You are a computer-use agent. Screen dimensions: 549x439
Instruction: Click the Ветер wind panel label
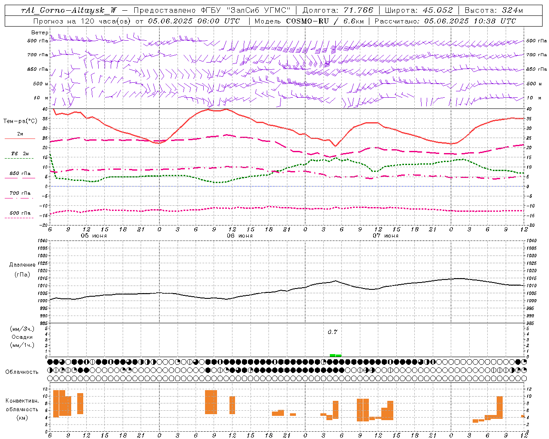coord(40,33)
